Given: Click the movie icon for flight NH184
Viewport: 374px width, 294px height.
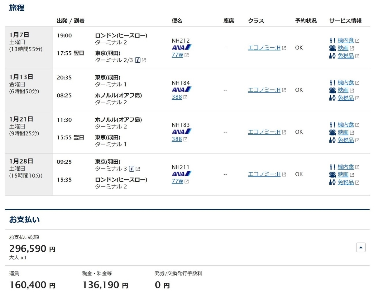Looking at the screenshot, I should coord(333,90).
